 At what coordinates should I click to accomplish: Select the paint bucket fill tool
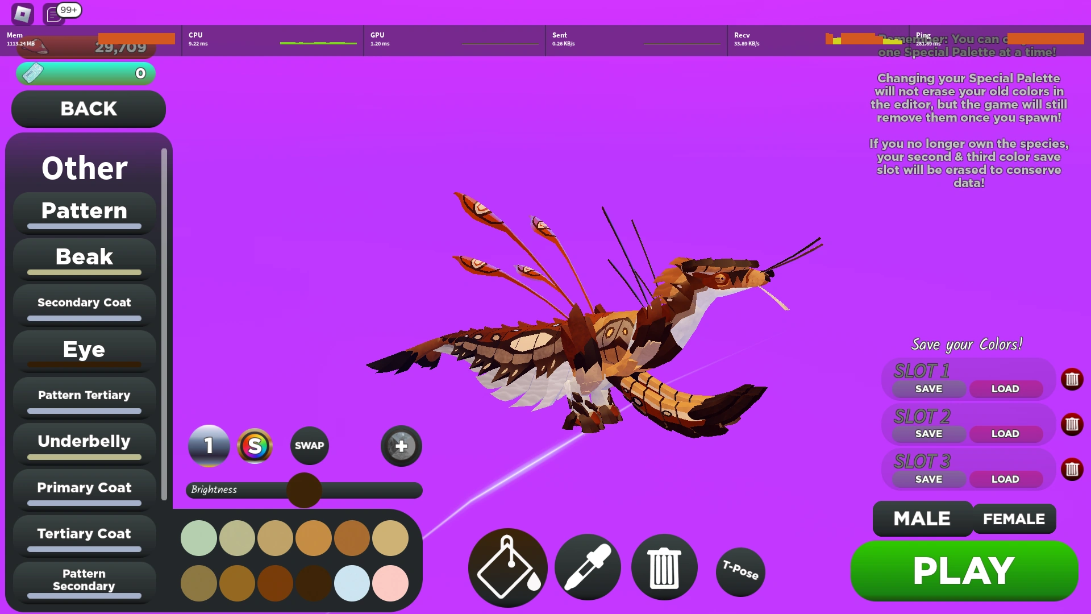507,567
